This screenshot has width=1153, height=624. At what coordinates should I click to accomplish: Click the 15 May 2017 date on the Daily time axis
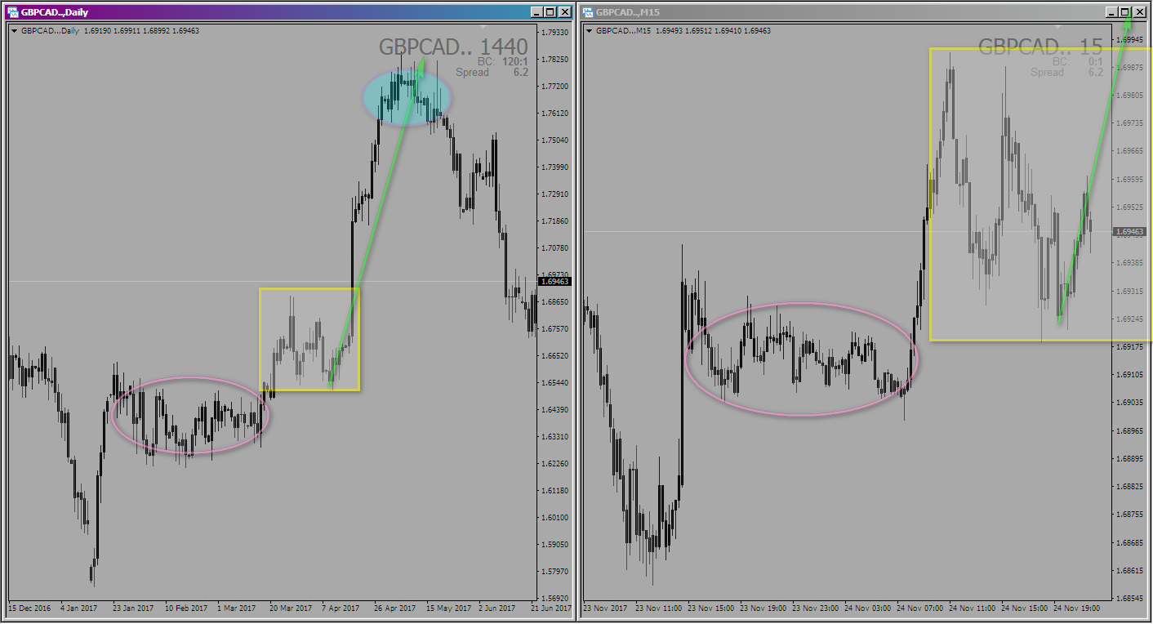coord(447,608)
